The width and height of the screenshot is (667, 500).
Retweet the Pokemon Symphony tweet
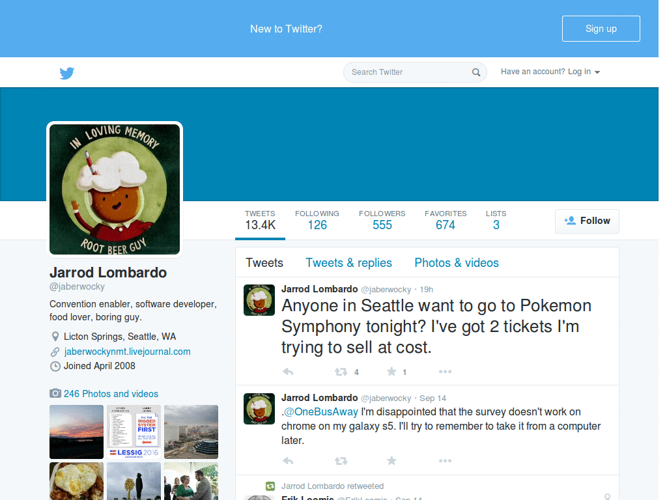pyautogui.click(x=341, y=372)
